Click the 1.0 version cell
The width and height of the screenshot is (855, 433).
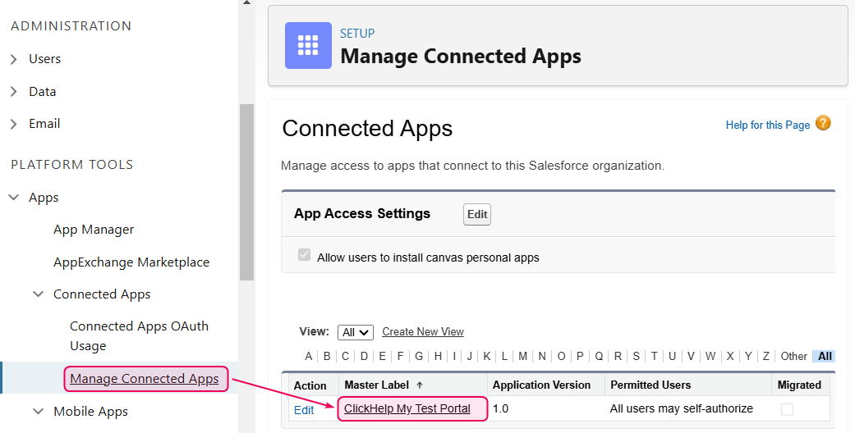coord(500,408)
